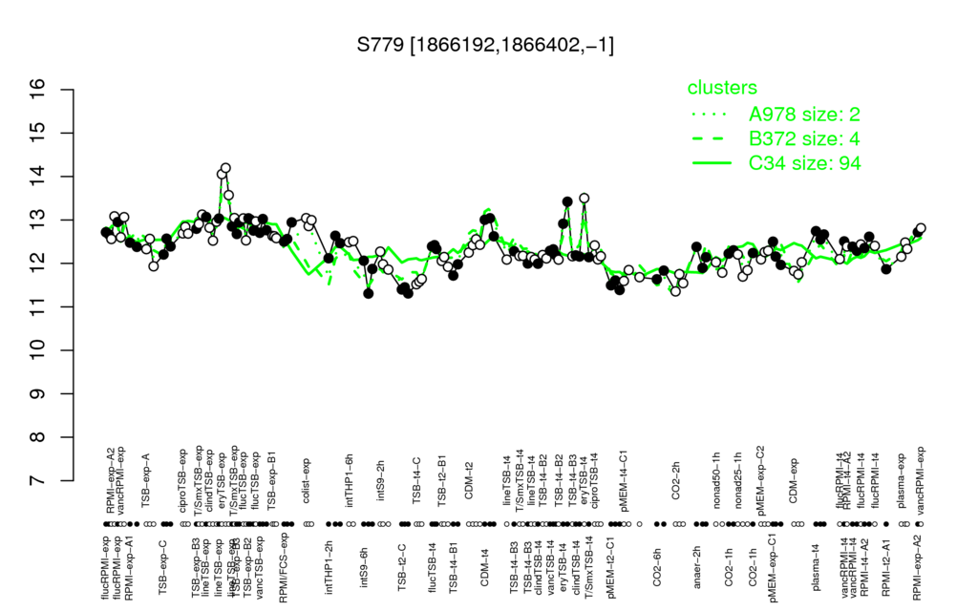978x611 pixels.
Task: Click y-axis tick label 14
Action: 38,177
